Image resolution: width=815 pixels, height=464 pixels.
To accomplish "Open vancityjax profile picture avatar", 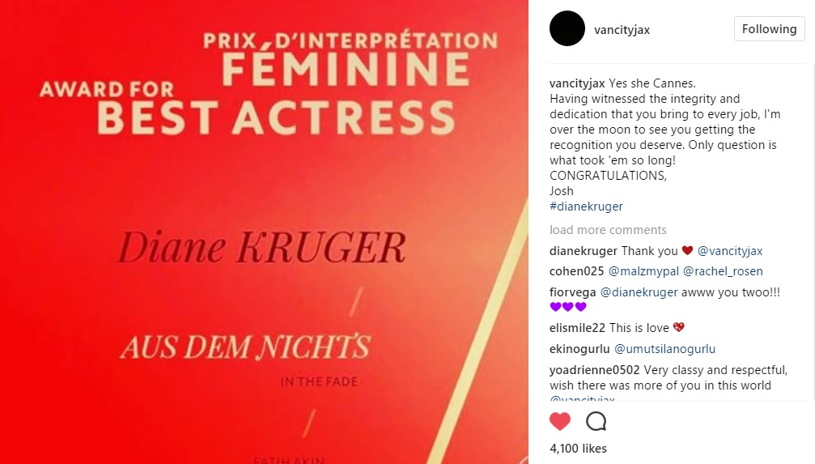I will tap(567, 28).
